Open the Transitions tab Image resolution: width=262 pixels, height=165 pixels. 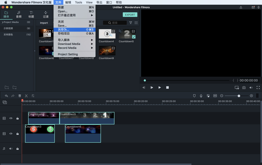(x=46, y=14)
